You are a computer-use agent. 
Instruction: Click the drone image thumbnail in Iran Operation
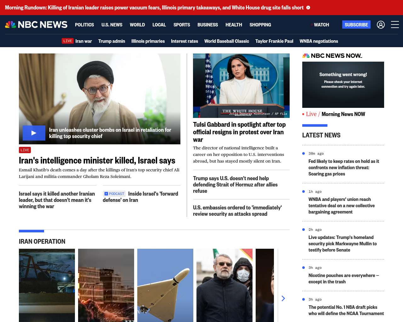[x=165, y=285]
